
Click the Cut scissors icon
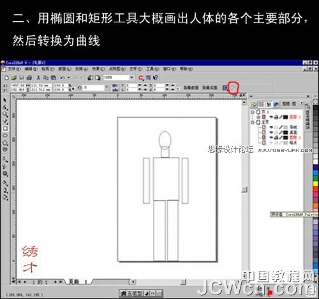(38, 78)
